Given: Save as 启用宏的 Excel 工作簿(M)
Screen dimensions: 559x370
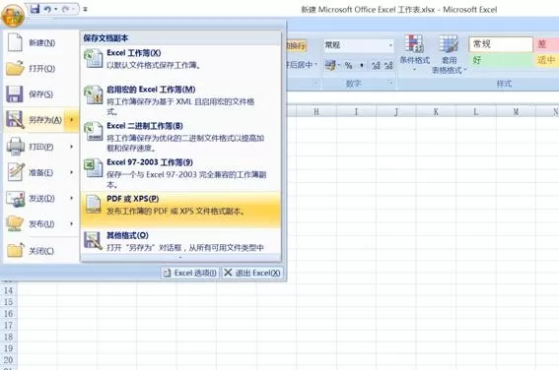Looking at the screenshot, I should click(x=180, y=100).
